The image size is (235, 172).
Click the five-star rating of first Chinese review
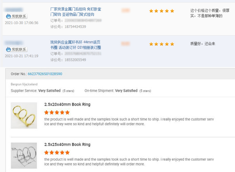162,11
